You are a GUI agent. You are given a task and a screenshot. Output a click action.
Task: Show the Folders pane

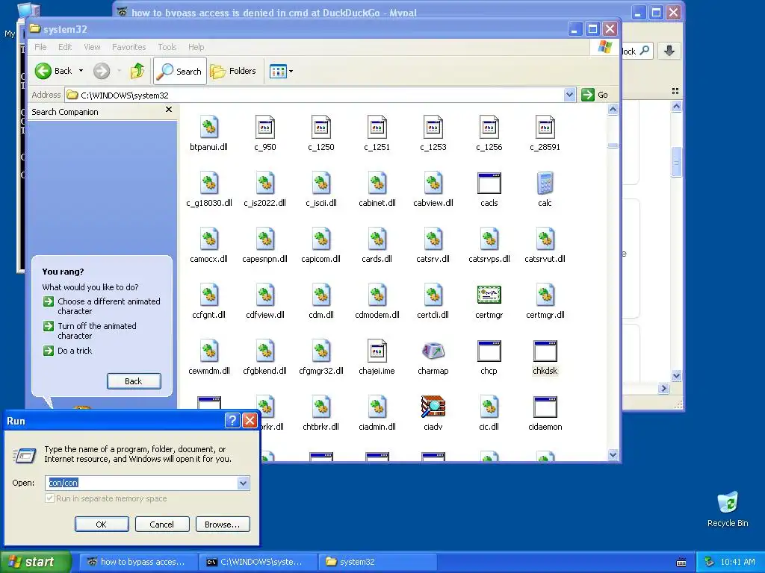pyautogui.click(x=234, y=71)
